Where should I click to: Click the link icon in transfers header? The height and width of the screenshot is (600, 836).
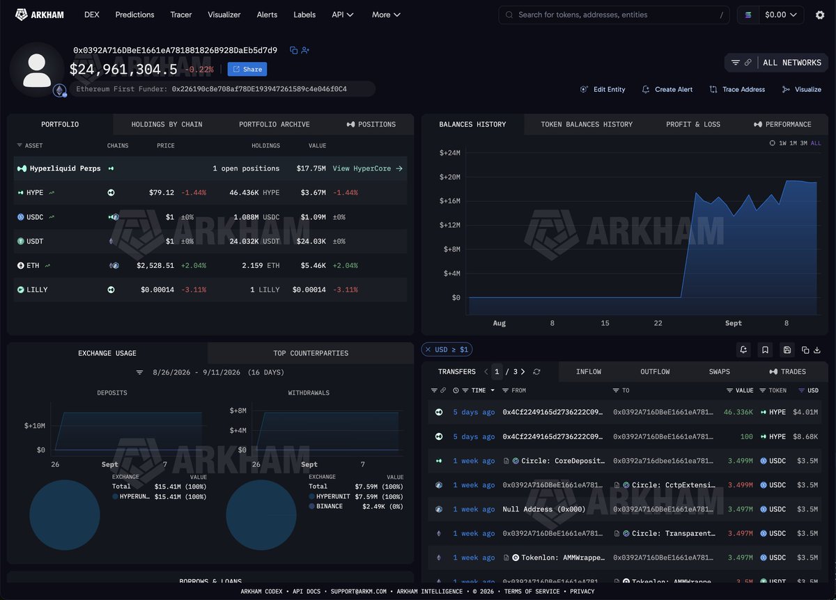click(x=443, y=390)
